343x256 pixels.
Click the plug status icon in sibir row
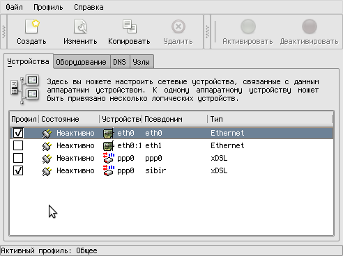click(47, 171)
